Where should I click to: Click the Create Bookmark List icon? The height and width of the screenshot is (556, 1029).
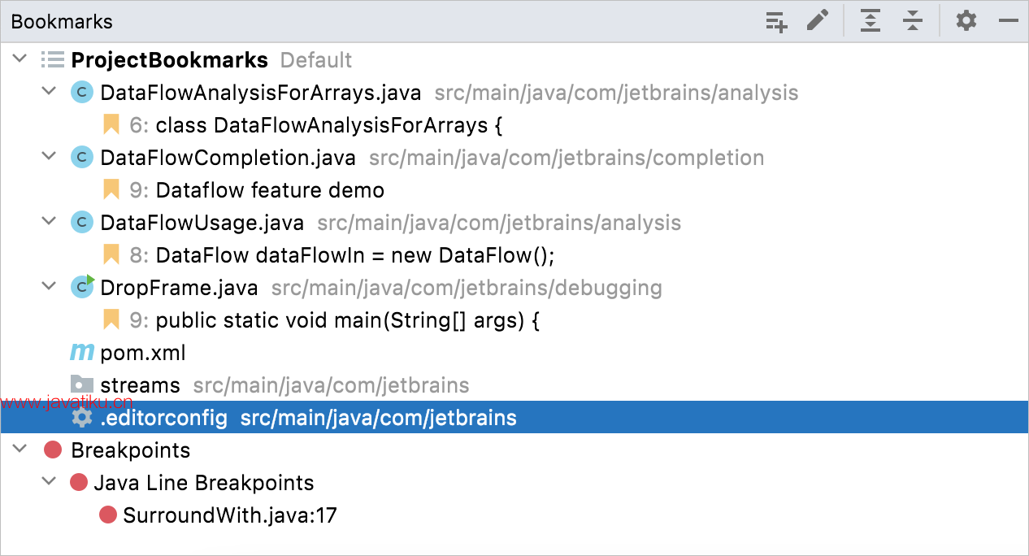[x=776, y=21]
